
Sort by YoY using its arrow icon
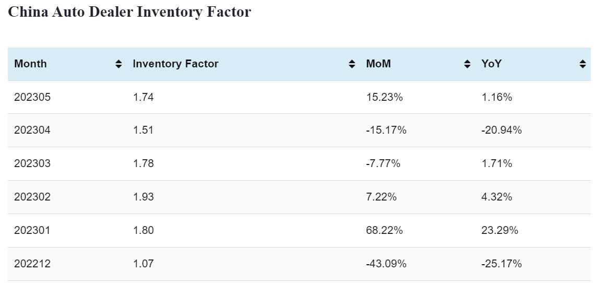click(x=583, y=64)
